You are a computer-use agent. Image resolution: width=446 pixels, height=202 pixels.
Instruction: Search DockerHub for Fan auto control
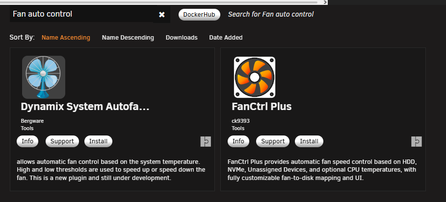(x=199, y=15)
